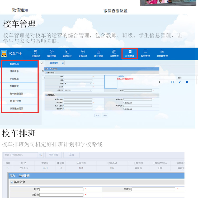Open 实时视频 live video module

pos(51,52)
